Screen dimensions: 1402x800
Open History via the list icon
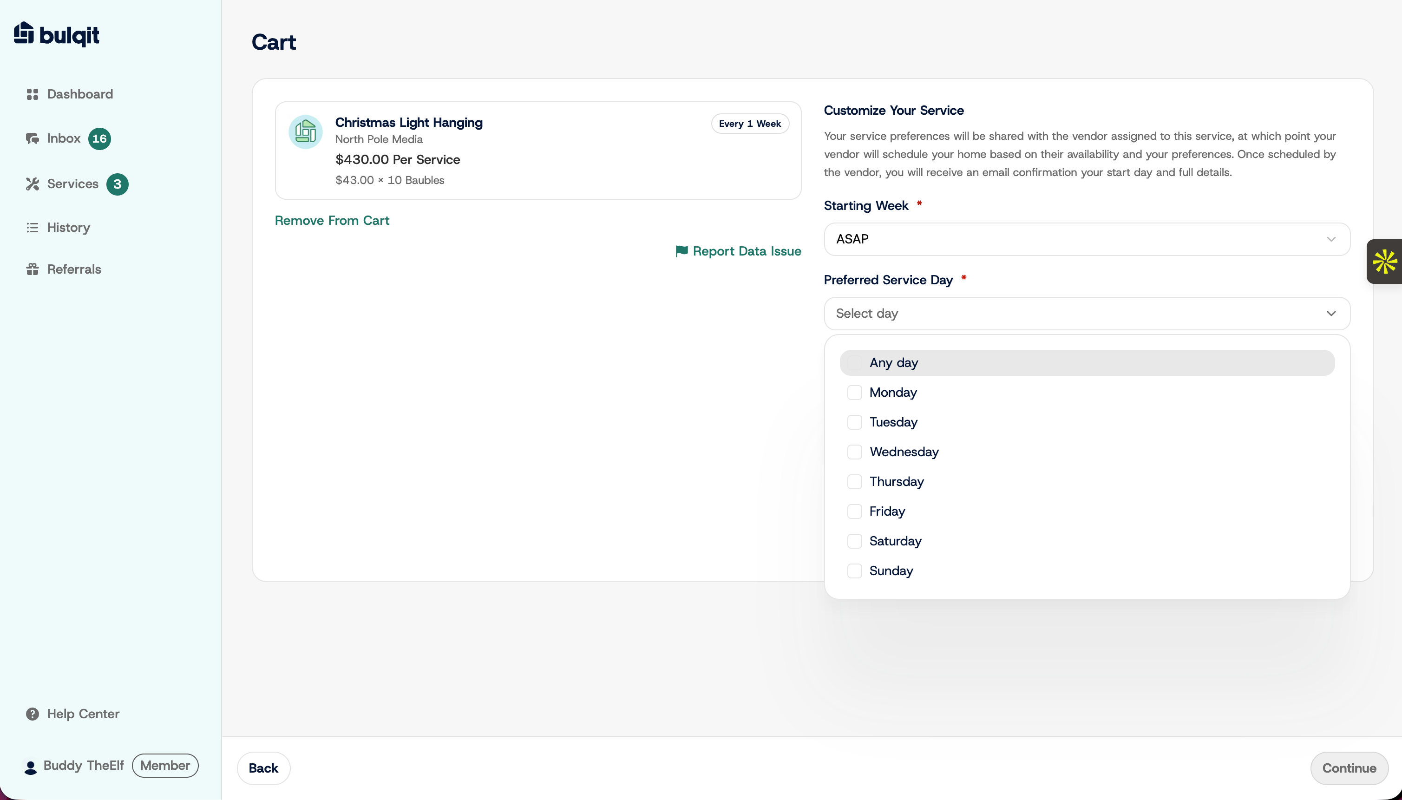[x=33, y=228]
